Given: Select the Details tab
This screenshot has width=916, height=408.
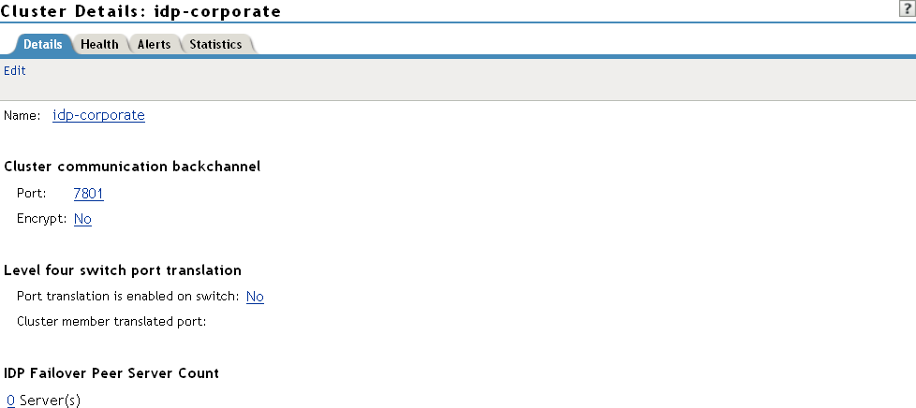Looking at the screenshot, I should [42, 44].
